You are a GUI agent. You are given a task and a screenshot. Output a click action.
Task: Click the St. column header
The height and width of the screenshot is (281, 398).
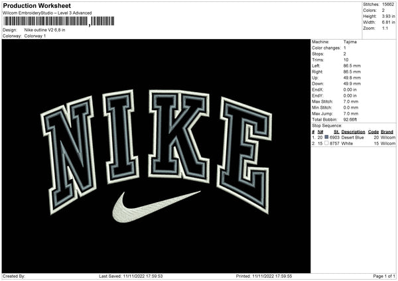[x=336, y=132]
